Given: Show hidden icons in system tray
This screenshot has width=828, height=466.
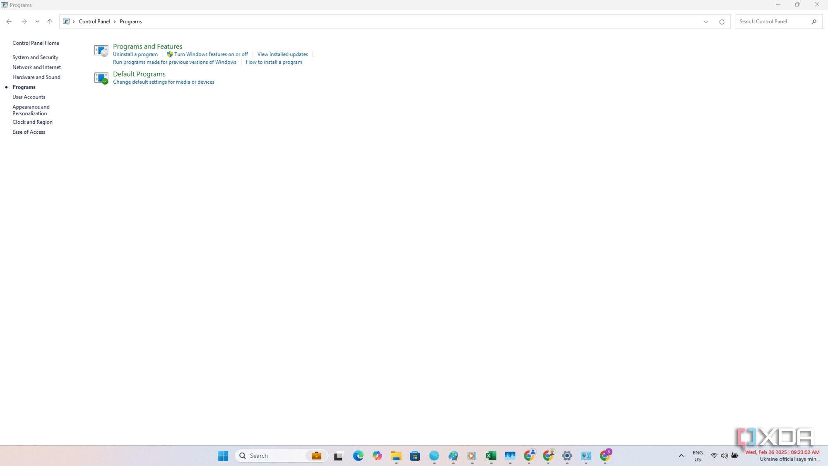Looking at the screenshot, I should click(x=681, y=456).
